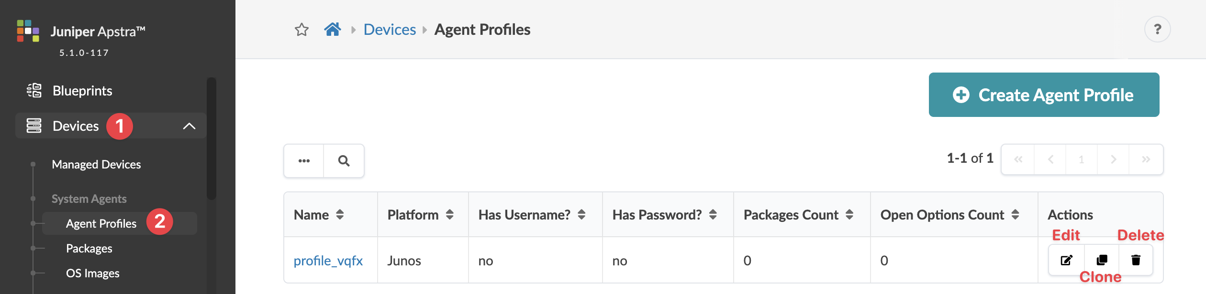Collapse the Devices menu section
The width and height of the screenshot is (1206, 294).
click(x=189, y=126)
